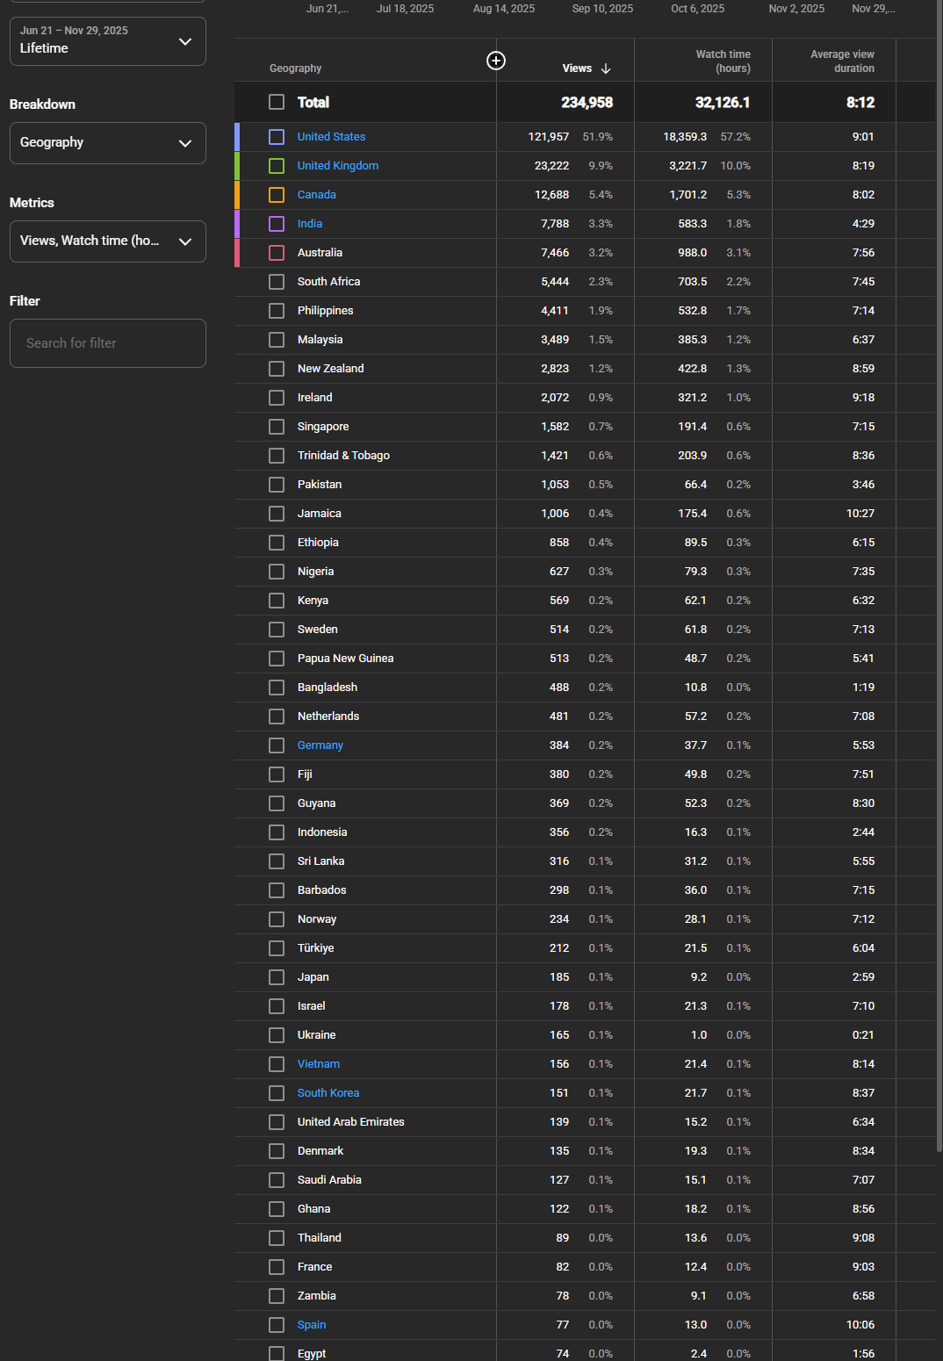Screen dimensions: 943x1361
Task: Click the sort arrow next to Views
Action: (x=606, y=68)
